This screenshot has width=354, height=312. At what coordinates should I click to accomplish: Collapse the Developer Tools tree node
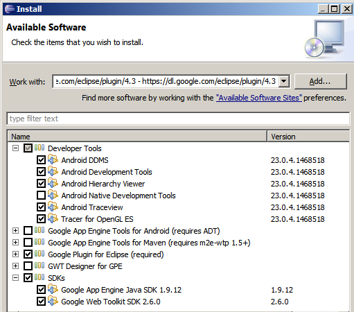coord(15,148)
